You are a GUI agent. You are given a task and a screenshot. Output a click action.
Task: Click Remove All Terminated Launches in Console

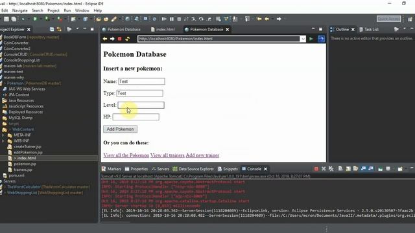(x=331, y=169)
